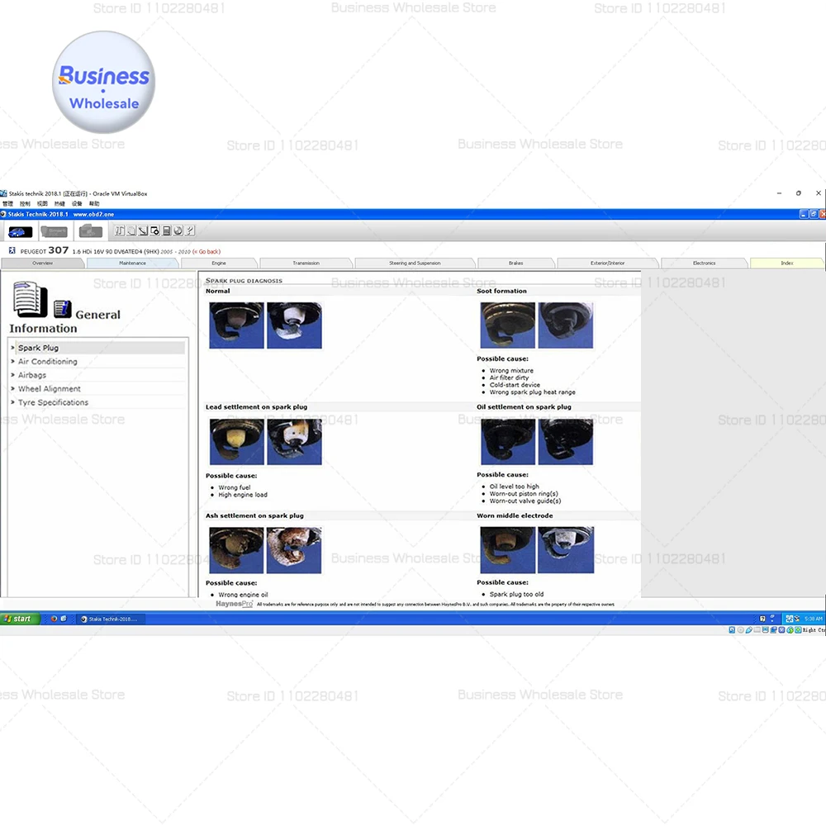The height and width of the screenshot is (826, 826).
Task: Open the second VirtualBox menu (控制)
Action: 26,203
